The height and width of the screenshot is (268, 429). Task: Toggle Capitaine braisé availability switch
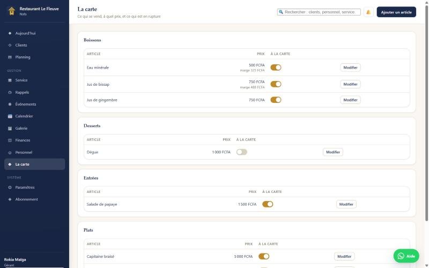pyautogui.click(x=264, y=256)
